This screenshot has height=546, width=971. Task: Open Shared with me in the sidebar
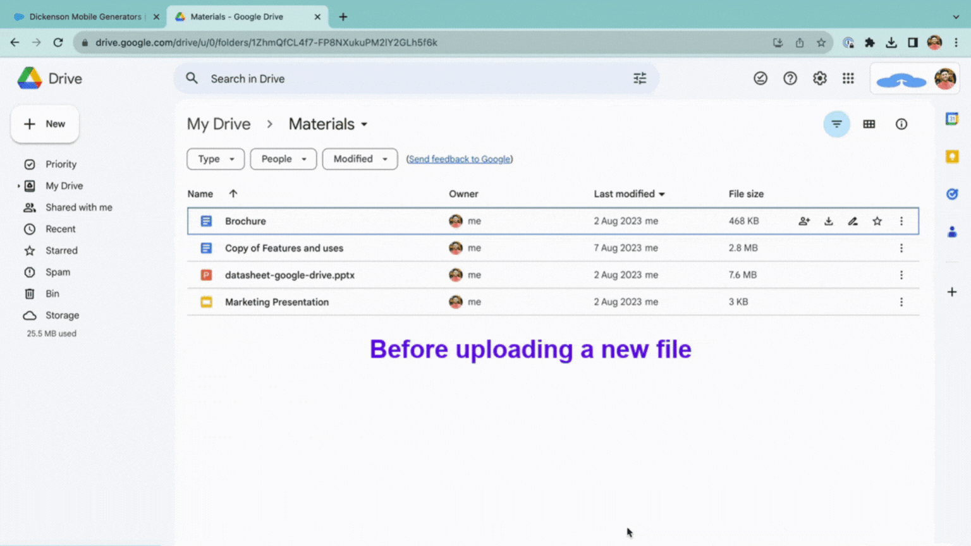tap(78, 207)
